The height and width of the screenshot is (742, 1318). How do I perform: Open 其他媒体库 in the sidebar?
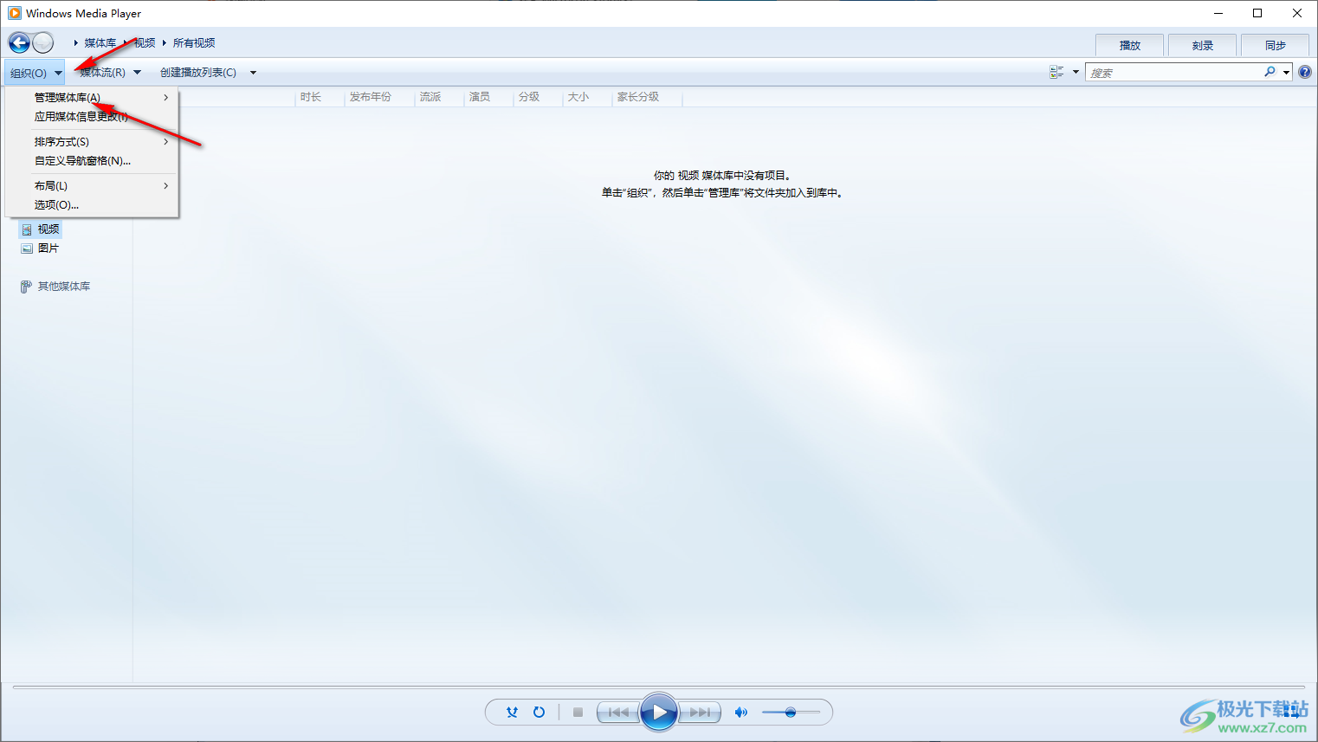(x=64, y=287)
